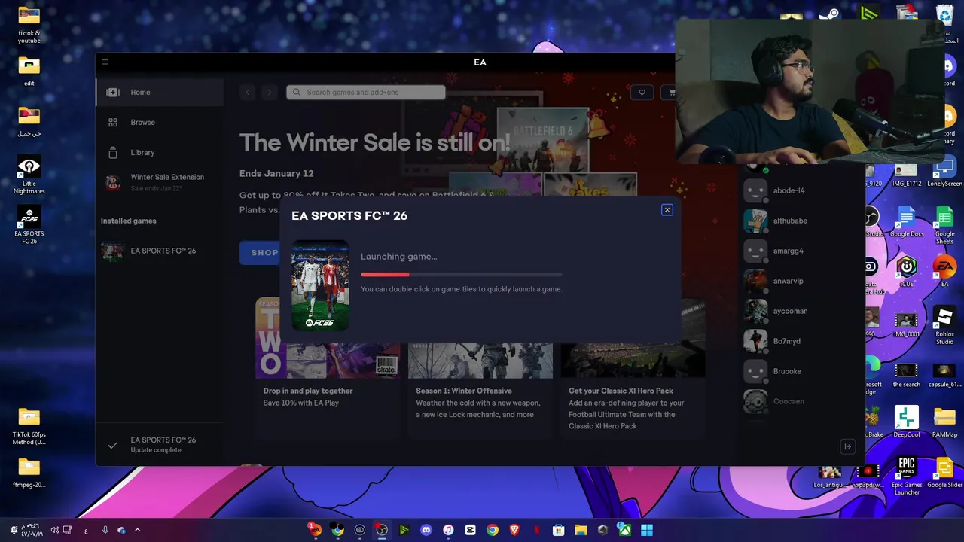Select EA SPORTS FC 26 under Installed games
Screen dimensions: 964x542
[160, 251]
